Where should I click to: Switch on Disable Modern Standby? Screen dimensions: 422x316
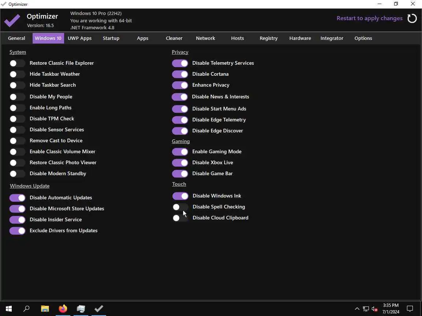click(x=17, y=174)
